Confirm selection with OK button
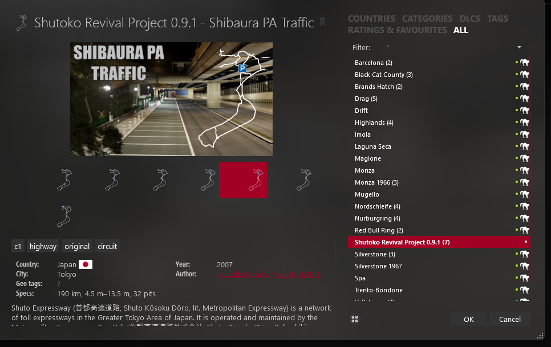Image resolution: width=551 pixels, height=347 pixels. (468, 319)
